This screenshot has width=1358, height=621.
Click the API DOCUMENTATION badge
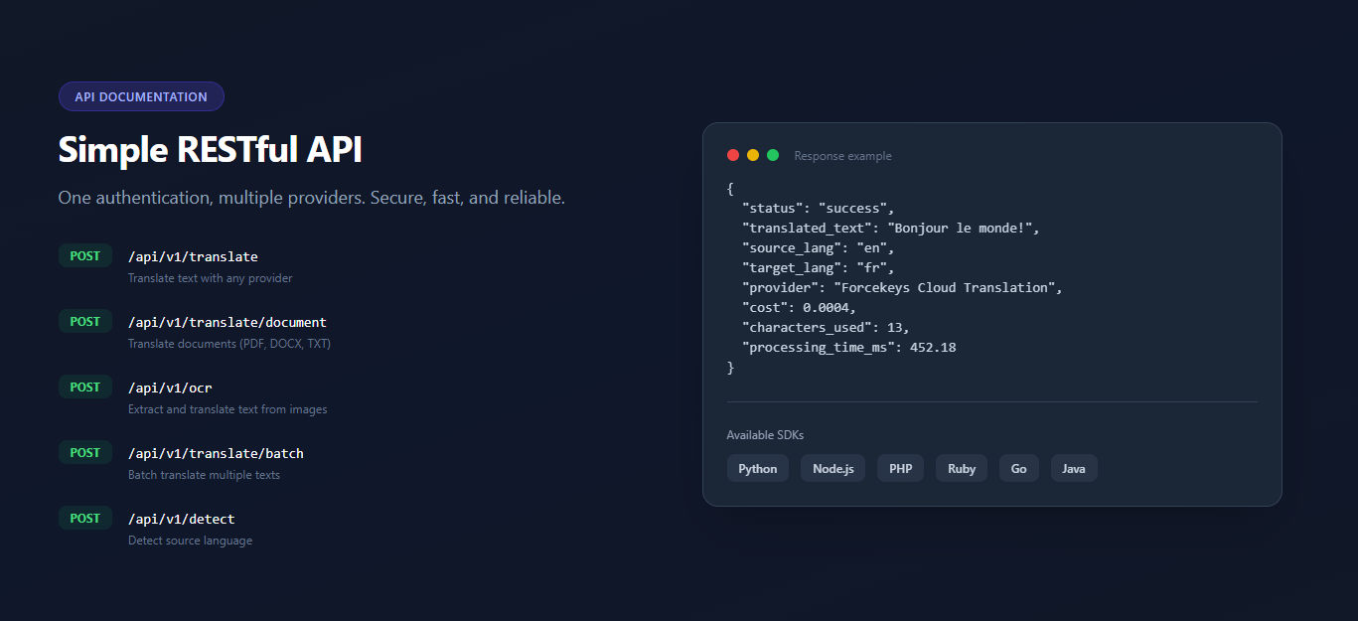point(141,96)
